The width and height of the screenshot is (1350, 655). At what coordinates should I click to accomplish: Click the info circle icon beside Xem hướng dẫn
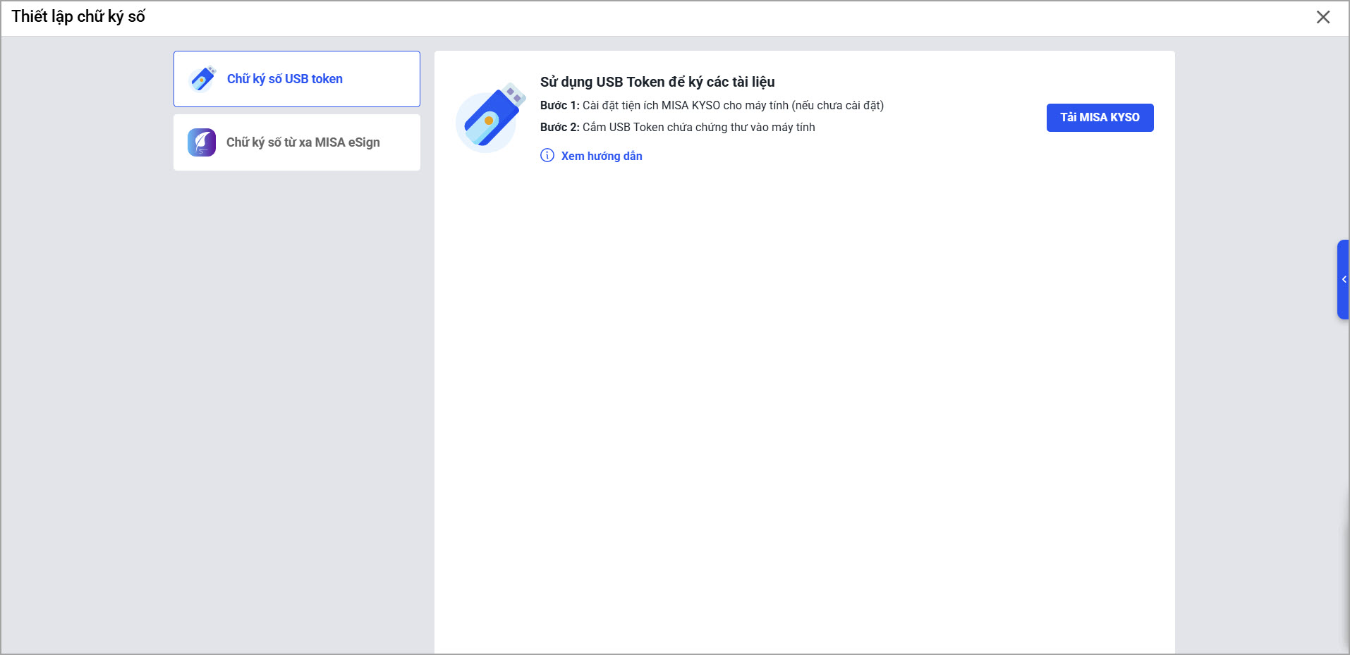coord(547,156)
